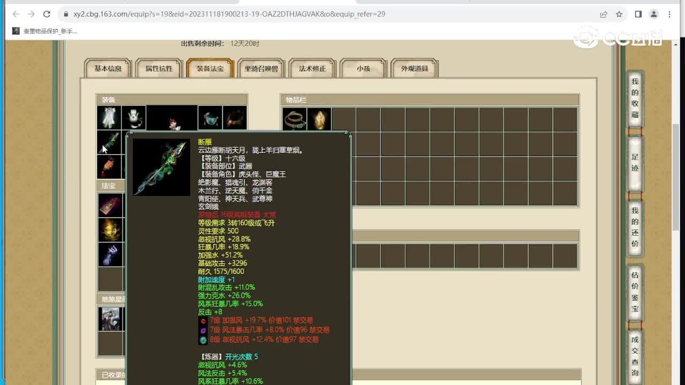
Task: Click the 装备 panel header
Action: 171,100
